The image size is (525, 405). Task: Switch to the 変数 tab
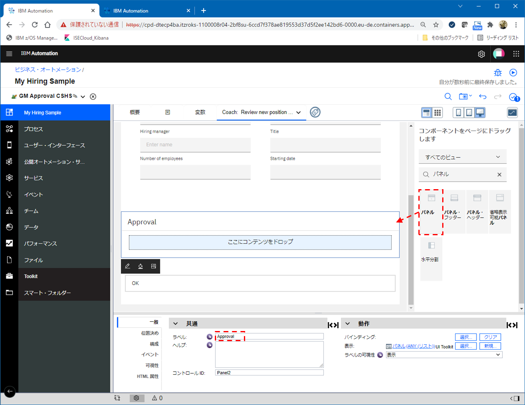pyautogui.click(x=200, y=112)
